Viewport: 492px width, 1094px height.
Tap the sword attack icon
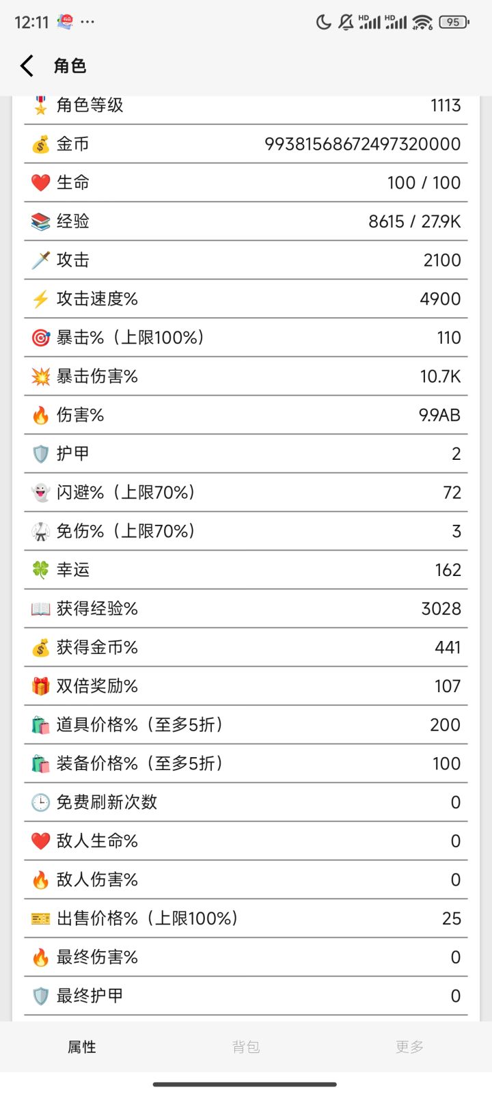40,260
